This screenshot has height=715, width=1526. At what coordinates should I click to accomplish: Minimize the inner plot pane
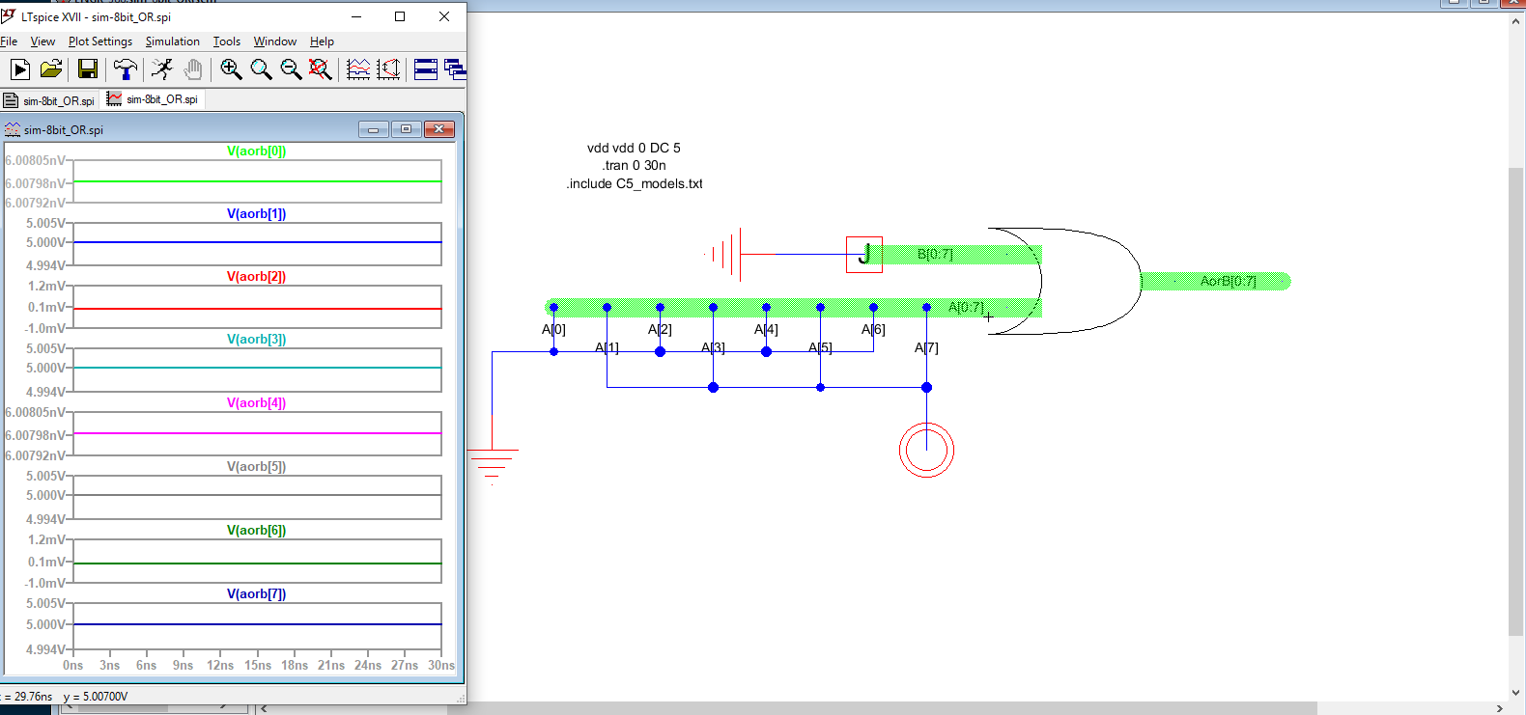click(373, 129)
